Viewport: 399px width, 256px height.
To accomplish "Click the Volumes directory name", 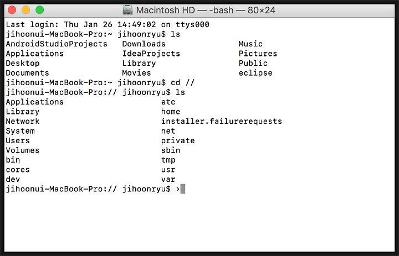I will pos(22,150).
